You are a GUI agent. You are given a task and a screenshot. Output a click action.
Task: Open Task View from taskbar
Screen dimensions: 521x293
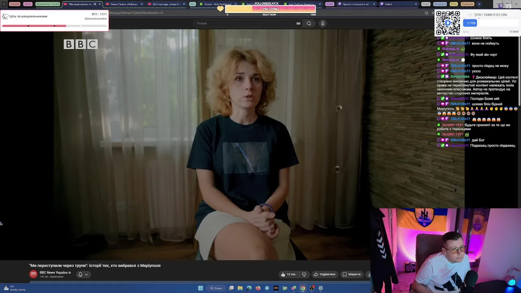pyautogui.click(x=231, y=288)
